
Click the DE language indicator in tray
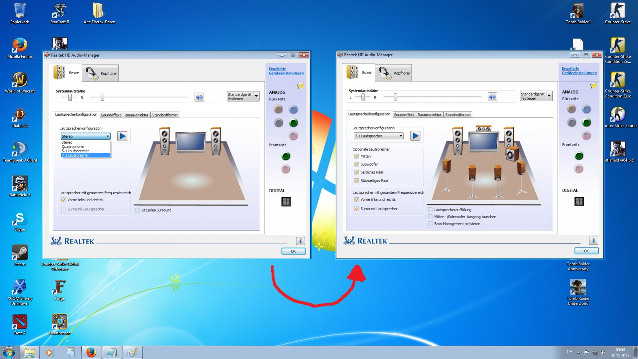coord(569,352)
